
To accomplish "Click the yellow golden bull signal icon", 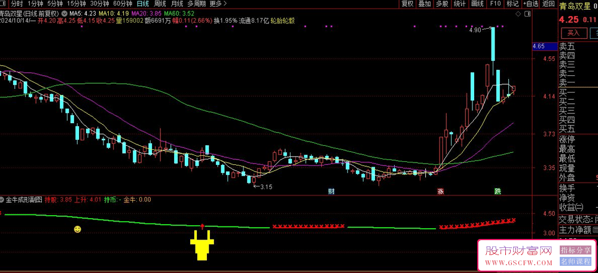I will tap(202, 246).
